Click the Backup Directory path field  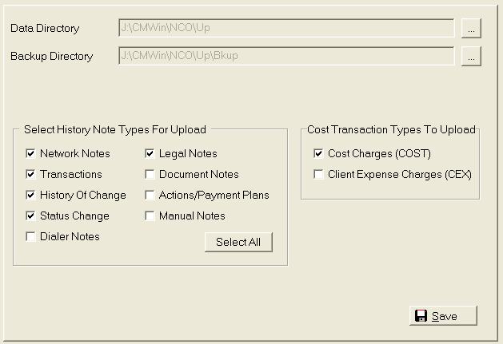286,56
